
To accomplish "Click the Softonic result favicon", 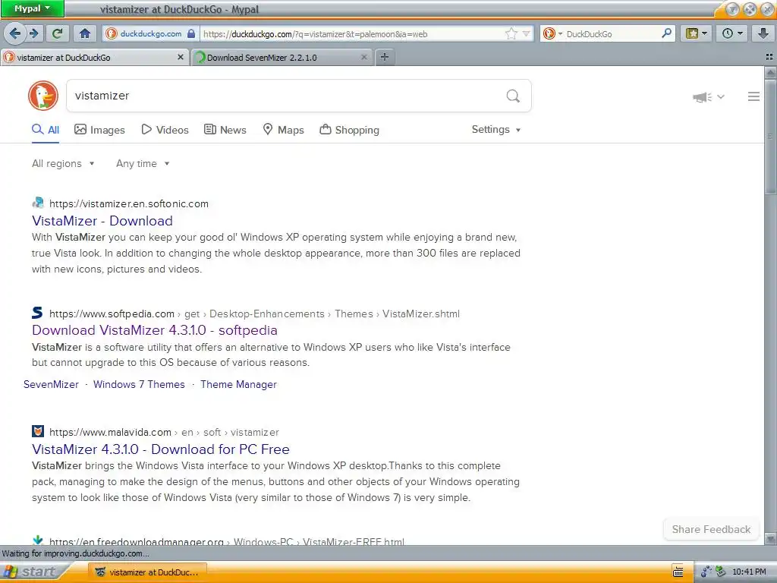I will (x=38, y=203).
